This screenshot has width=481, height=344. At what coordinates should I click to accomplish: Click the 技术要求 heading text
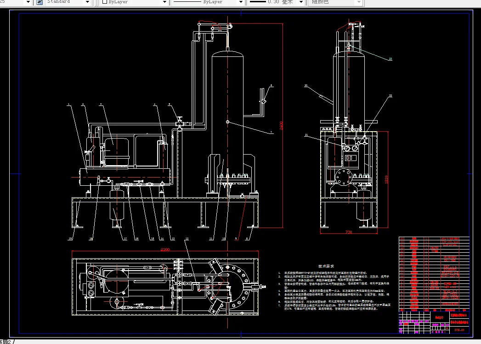tap(326, 266)
